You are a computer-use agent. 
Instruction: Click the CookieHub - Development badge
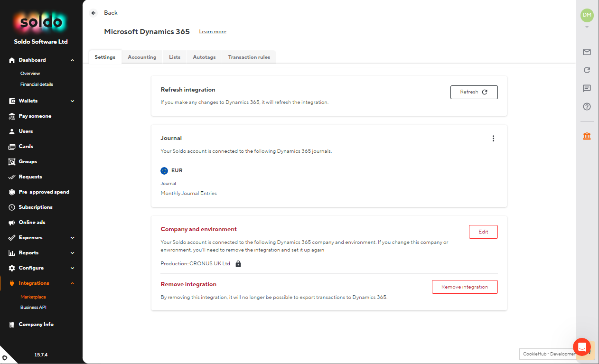[549, 354]
